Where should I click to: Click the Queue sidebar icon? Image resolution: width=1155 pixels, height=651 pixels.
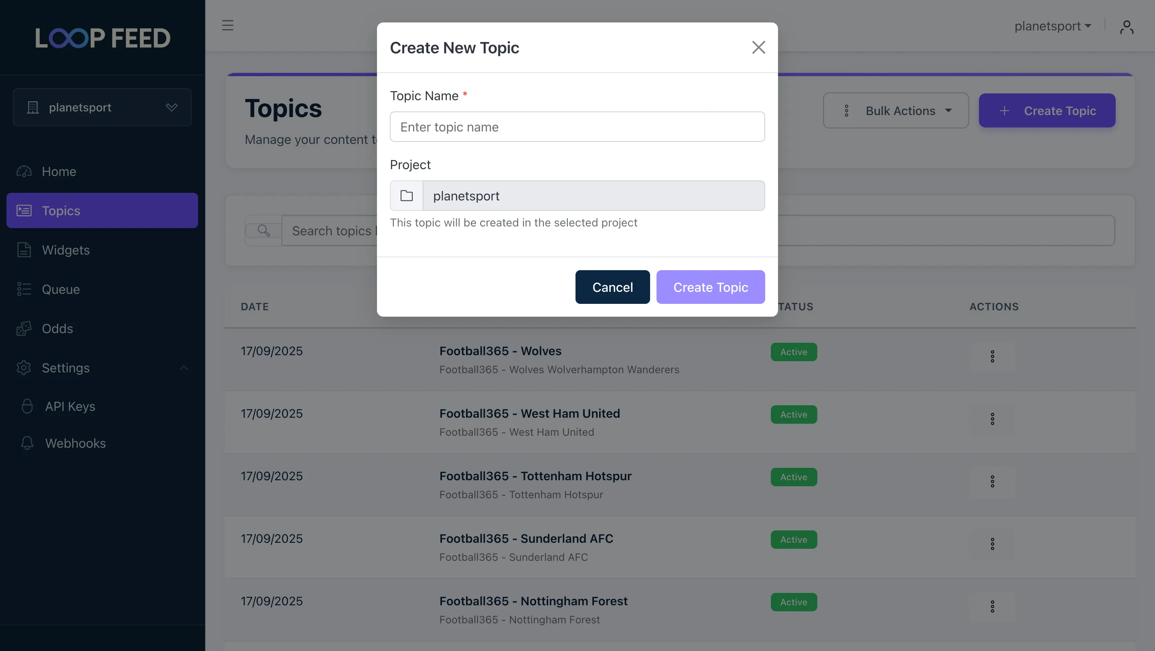[x=24, y=289]
